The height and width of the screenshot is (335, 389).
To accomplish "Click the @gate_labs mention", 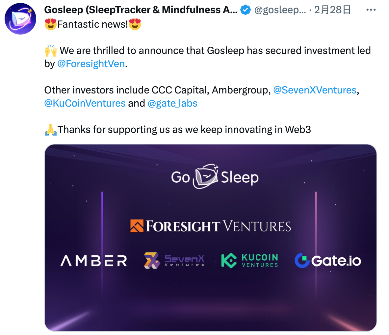I will (172, 103).
